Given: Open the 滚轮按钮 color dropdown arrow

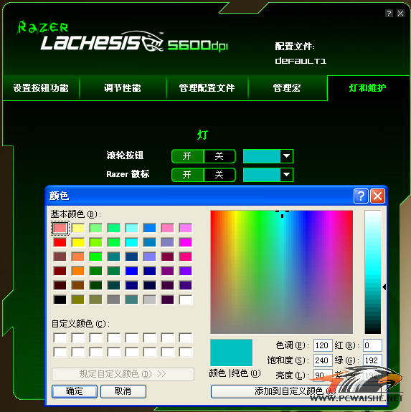Looking at the screenshot, I should click(x=286, y=156).
